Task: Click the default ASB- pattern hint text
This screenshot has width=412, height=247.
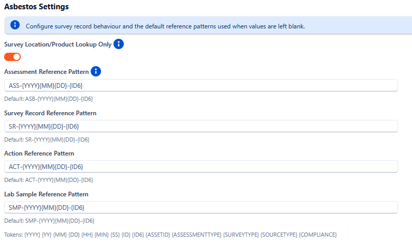Action: (48, 99)
